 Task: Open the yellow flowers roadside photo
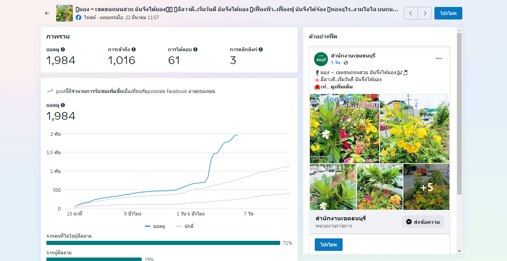click(x=415, y=128)
